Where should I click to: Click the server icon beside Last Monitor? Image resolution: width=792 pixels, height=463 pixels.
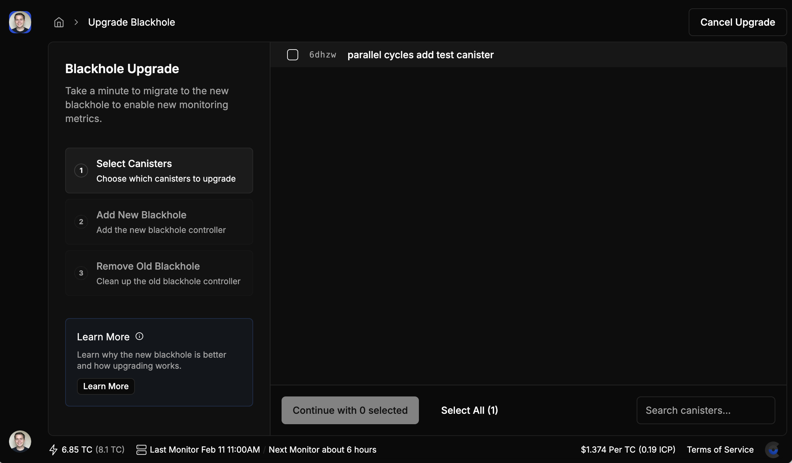[x=141, y=449]
